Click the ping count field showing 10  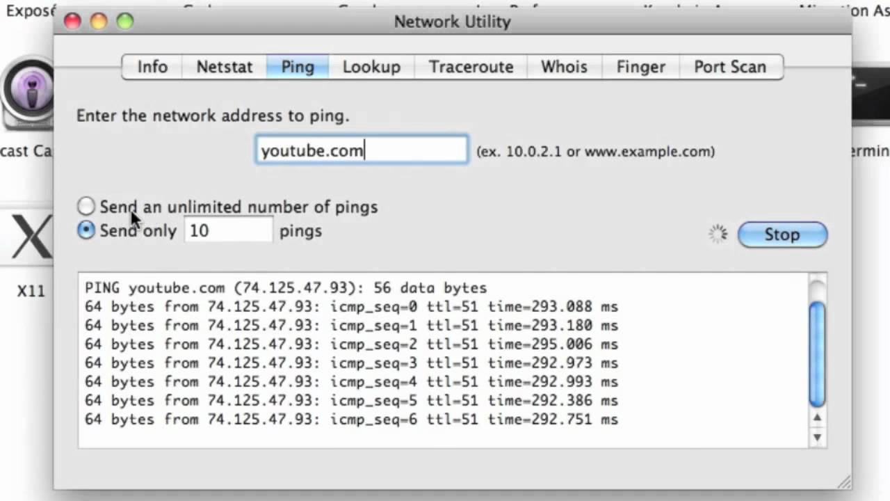[229, 230]
